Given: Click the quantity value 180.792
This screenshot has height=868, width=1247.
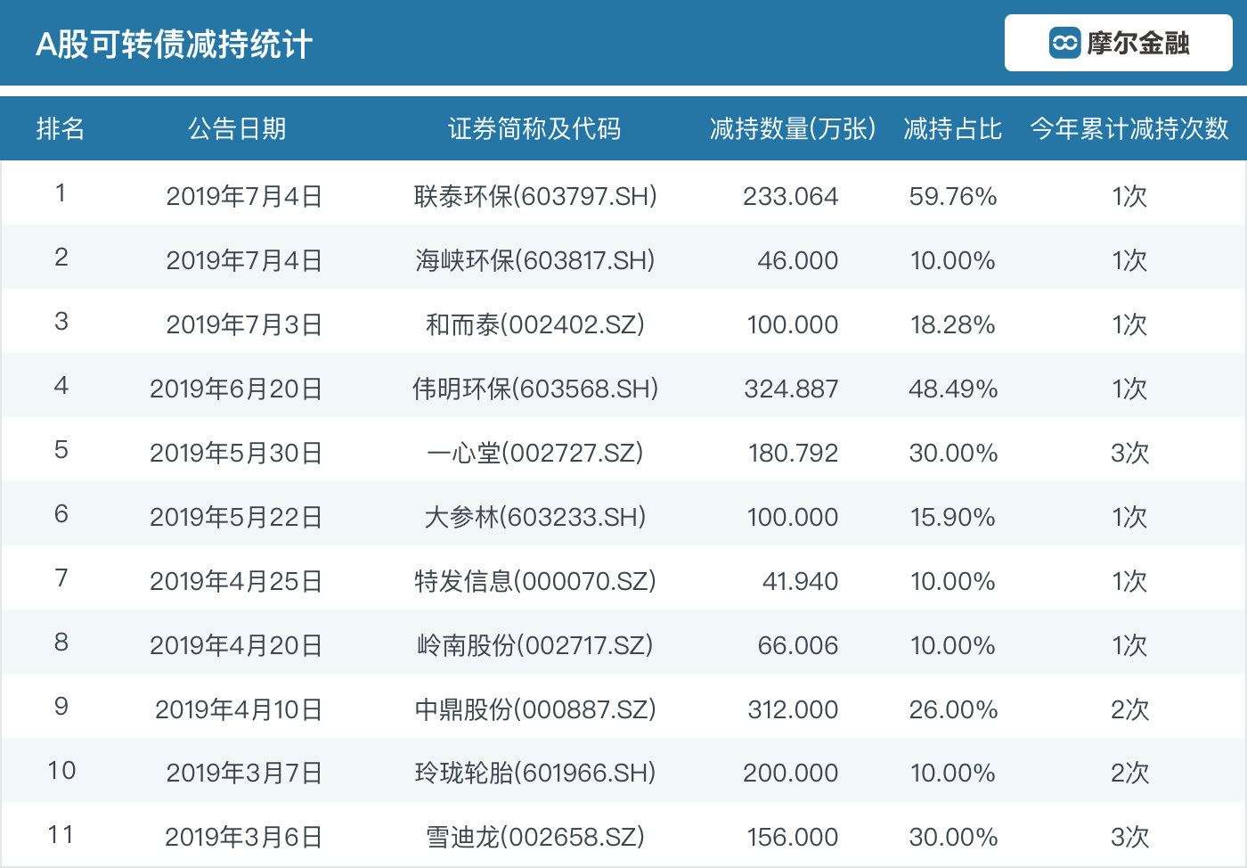Looking at the screenshot, I should 793,453.
